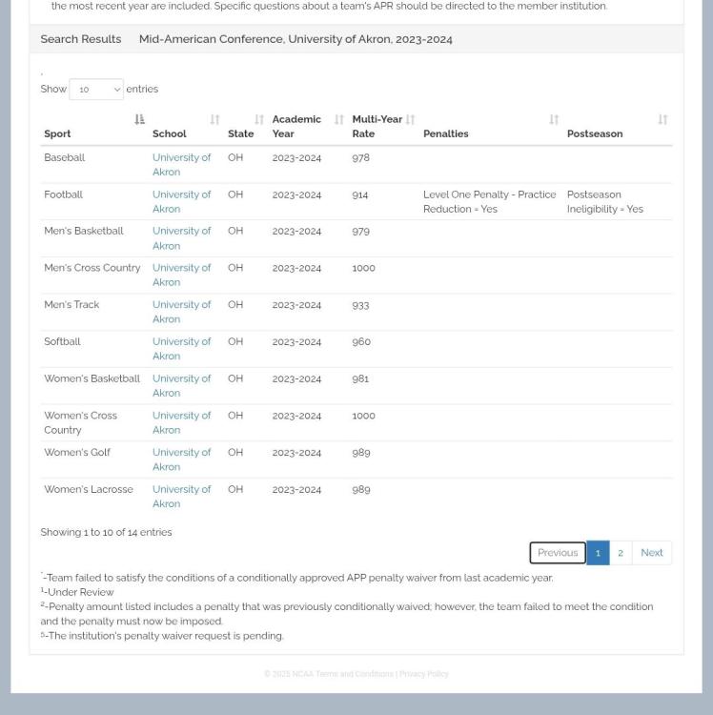Open University of Akron link in Men's Track row
Image resolution: width=713 pixels, height=715 pixels.
tap(181, 312)
